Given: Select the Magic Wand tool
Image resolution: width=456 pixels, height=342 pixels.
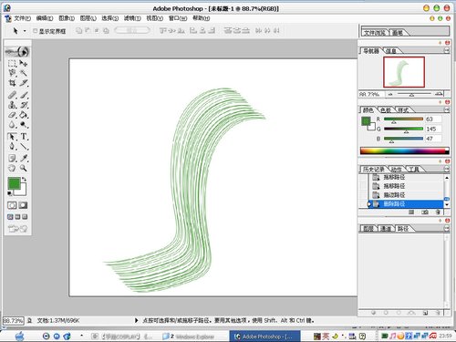Looking at the screenshot, I should click(24, 73).
